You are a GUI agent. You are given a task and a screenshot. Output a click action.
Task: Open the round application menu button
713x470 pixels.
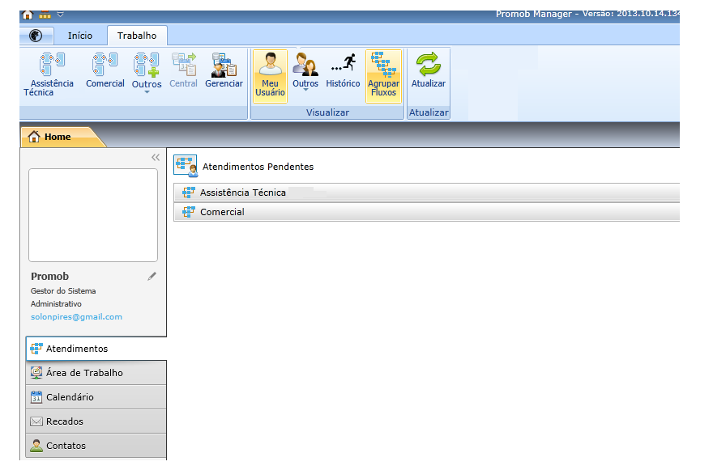[x=36, y=36]
